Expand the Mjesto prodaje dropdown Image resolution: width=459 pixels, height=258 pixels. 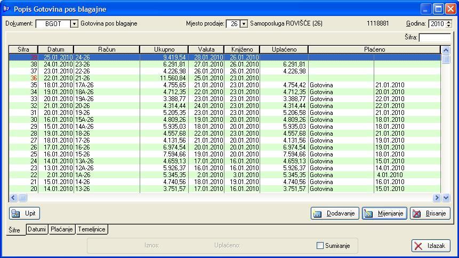click(244, 24)
